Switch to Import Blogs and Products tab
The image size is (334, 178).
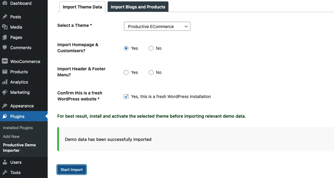point(138,7)
